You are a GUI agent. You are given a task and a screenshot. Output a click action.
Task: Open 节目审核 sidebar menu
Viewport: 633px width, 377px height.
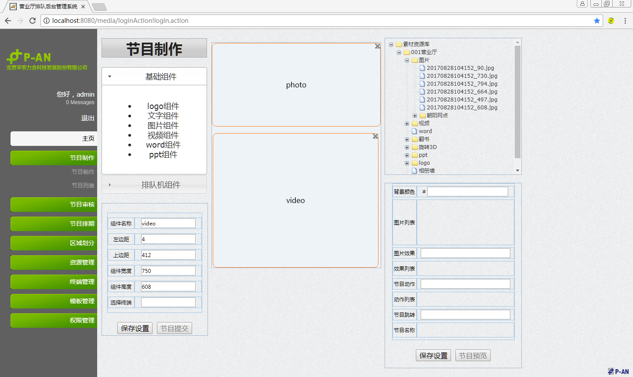point(54,204)
